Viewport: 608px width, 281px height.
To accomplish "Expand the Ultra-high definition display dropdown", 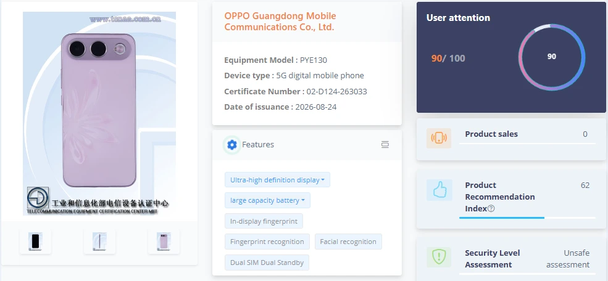I will click(x=277, y=179).
